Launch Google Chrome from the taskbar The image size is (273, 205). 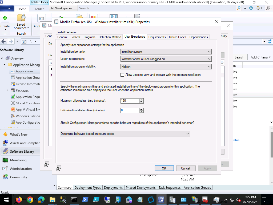(x=30, y=200)
